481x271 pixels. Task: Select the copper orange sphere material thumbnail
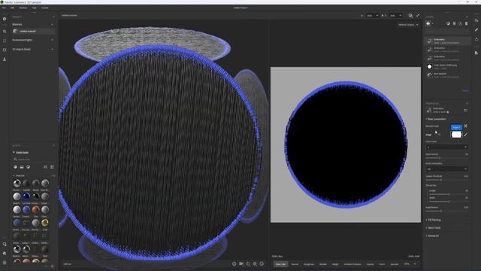point(35,209)
